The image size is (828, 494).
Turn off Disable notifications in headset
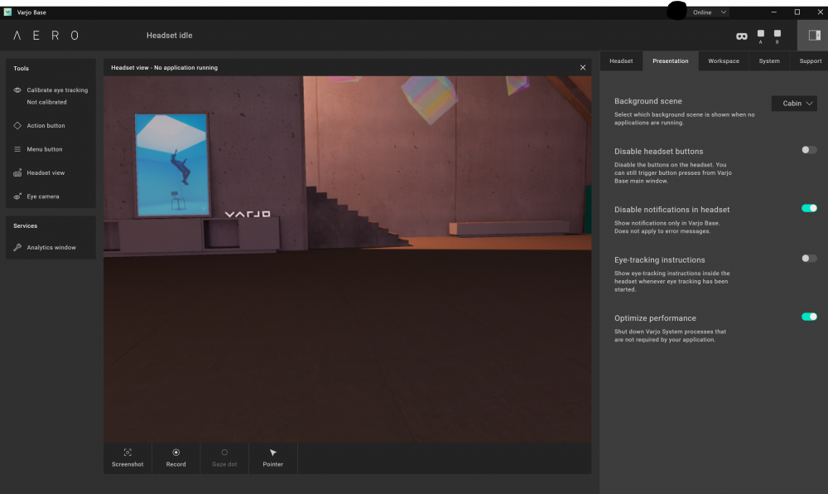pyautogui.click(x=809, y=208)
